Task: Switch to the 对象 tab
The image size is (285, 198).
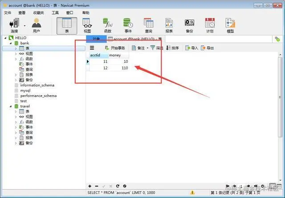Action: pos(96,39)
